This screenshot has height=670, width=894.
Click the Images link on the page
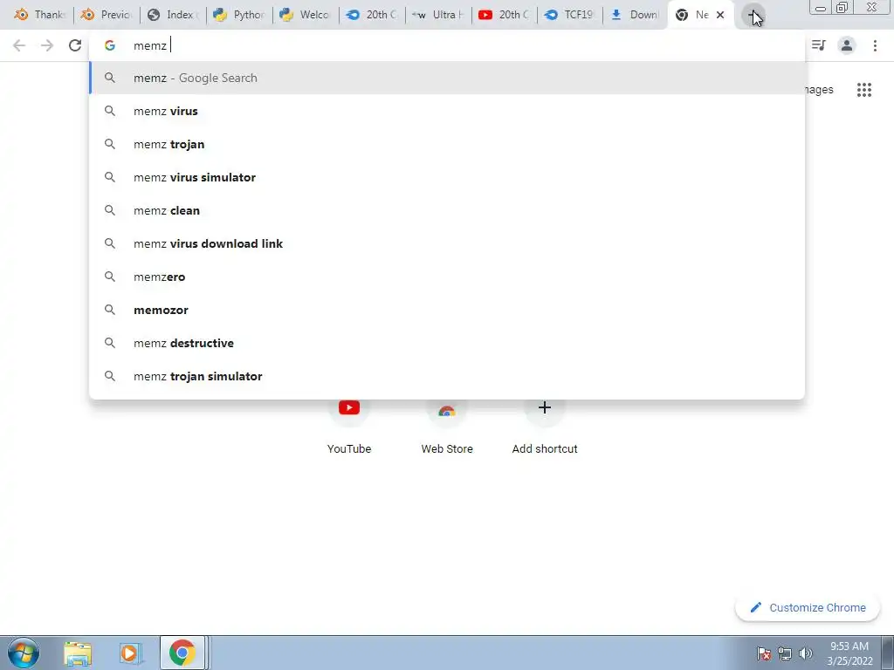click(819, 90)
